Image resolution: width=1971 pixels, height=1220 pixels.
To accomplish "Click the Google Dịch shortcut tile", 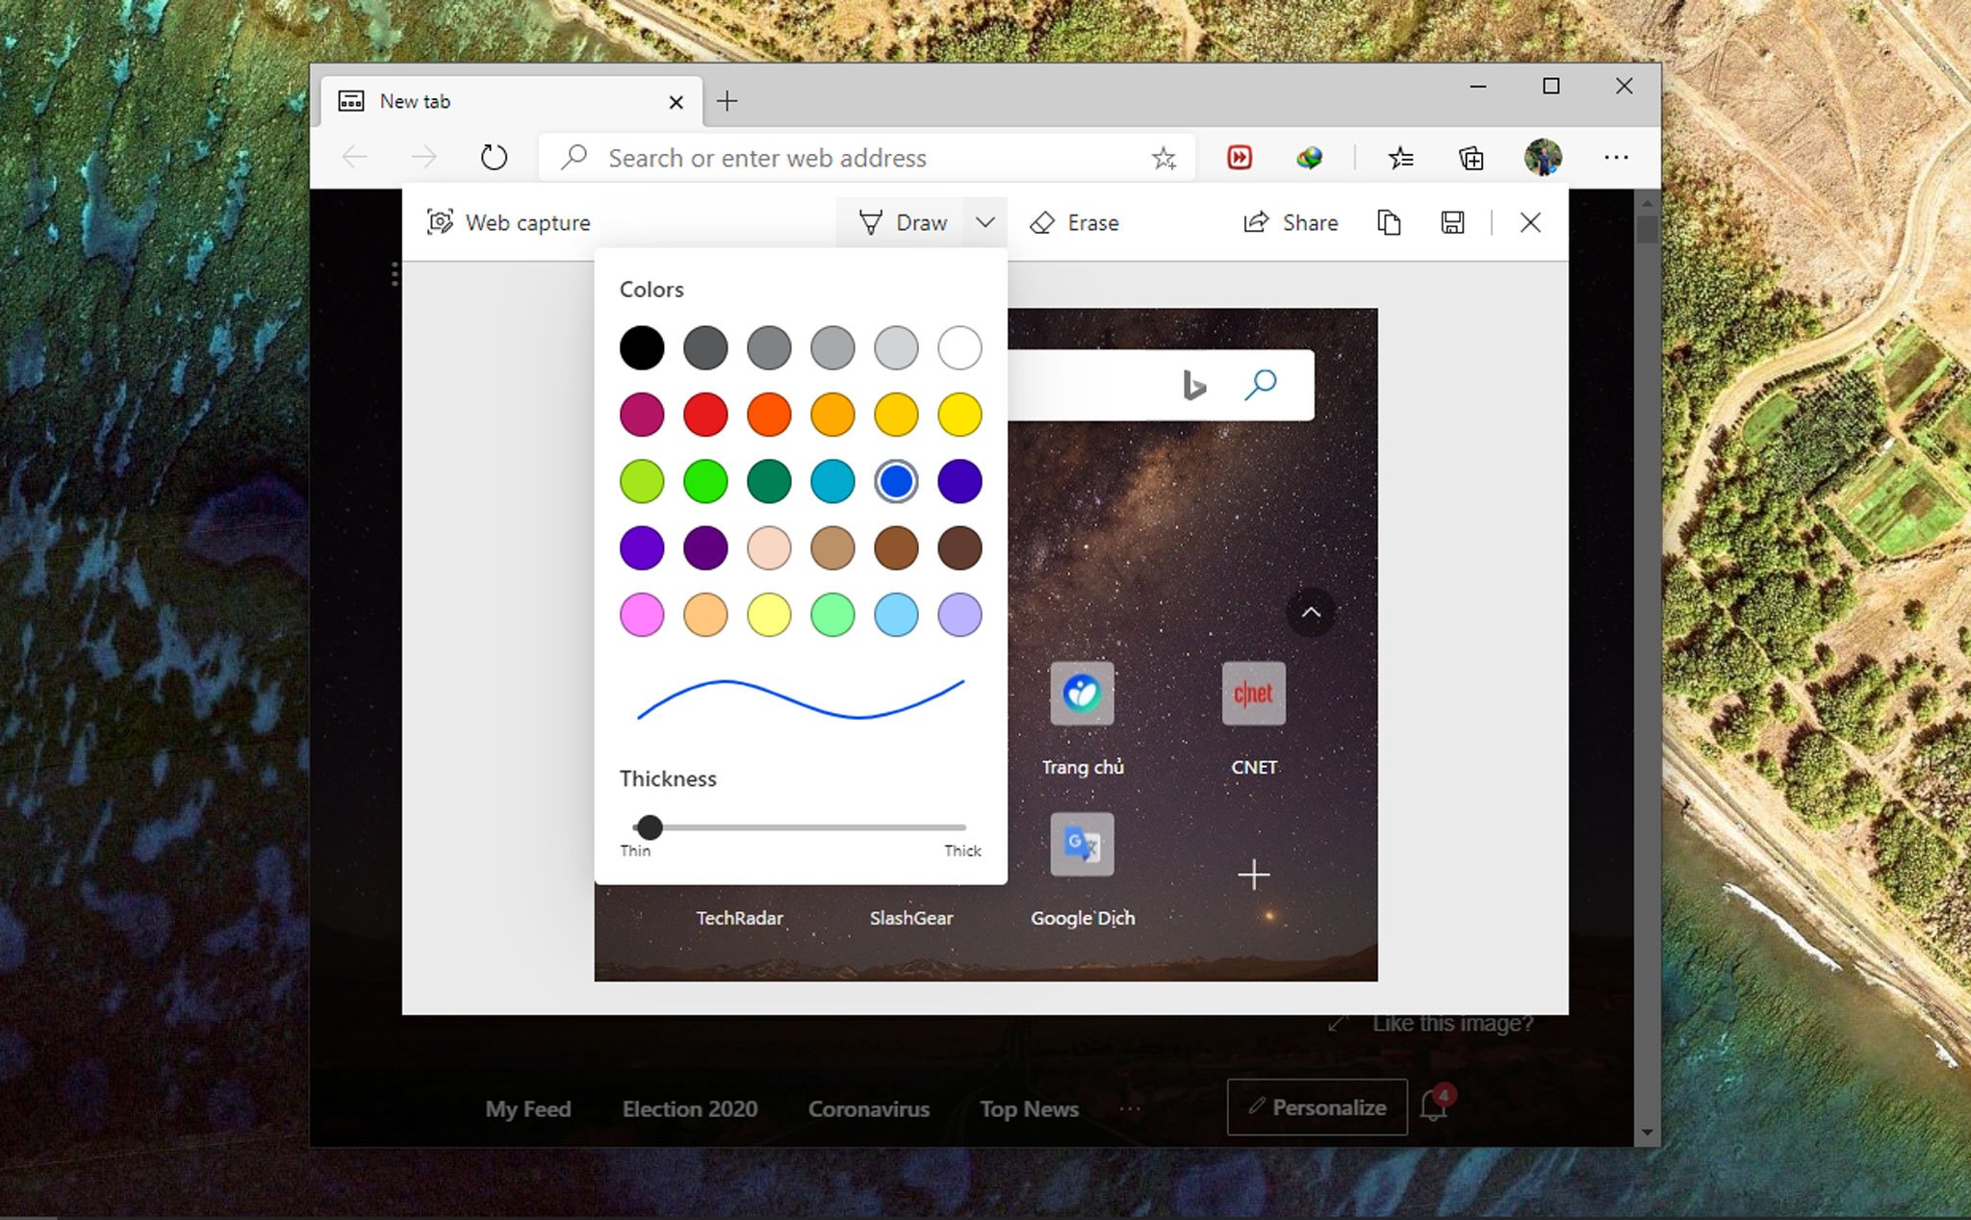I will pyautogui.click(x=1081, y=845).
